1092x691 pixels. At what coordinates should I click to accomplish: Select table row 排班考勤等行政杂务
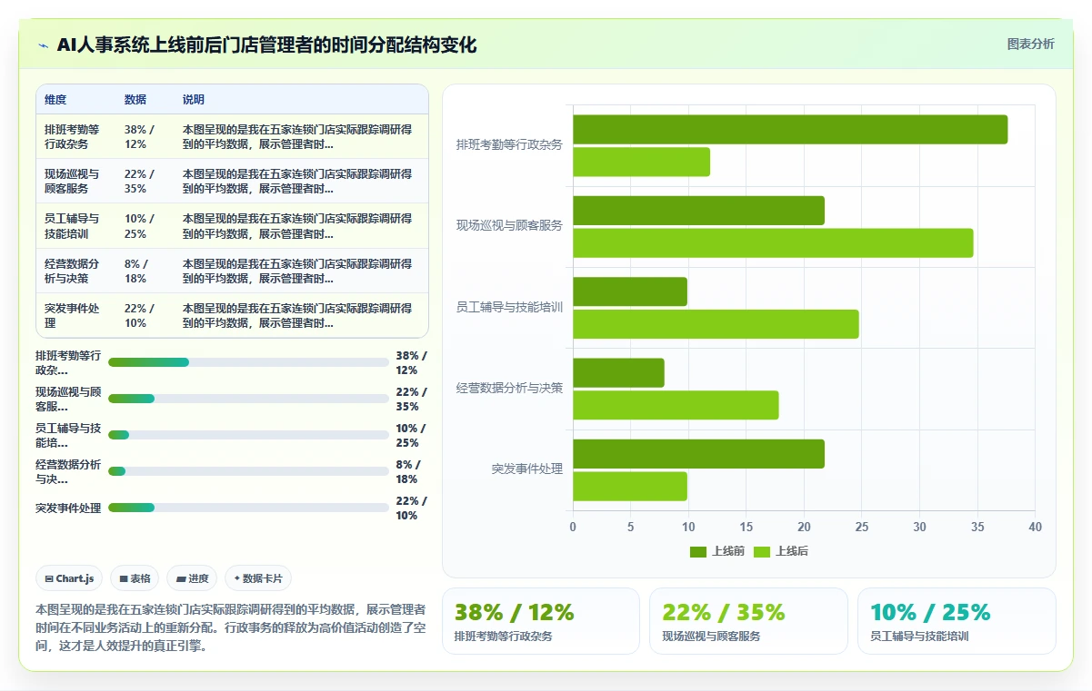[232, 137]
